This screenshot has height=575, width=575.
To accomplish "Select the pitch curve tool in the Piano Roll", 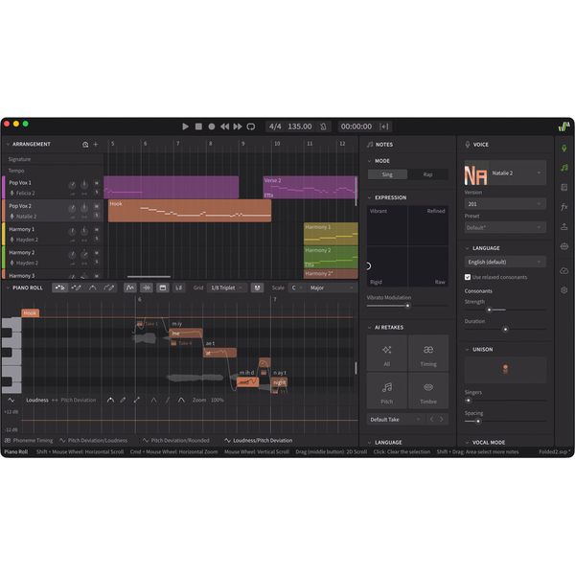I will [92, 287].
